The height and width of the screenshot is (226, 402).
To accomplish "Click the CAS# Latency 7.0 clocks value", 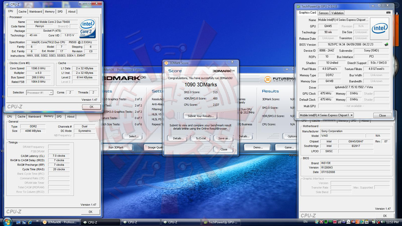I will coord(59,156).
